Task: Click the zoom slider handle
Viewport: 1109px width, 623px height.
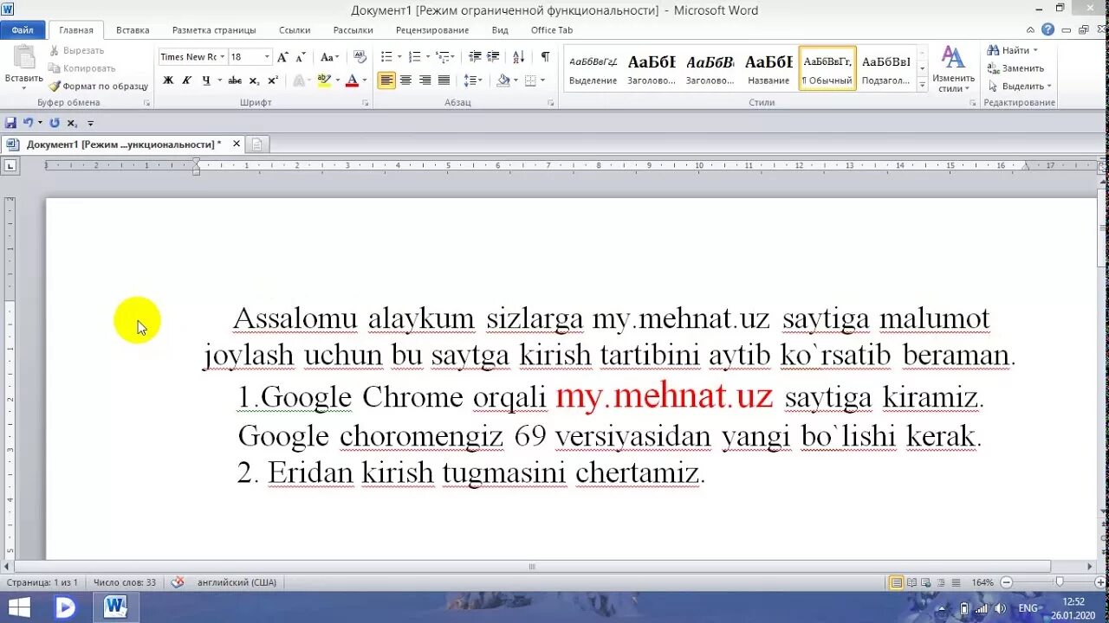Action: click(x=1059, y=582)
